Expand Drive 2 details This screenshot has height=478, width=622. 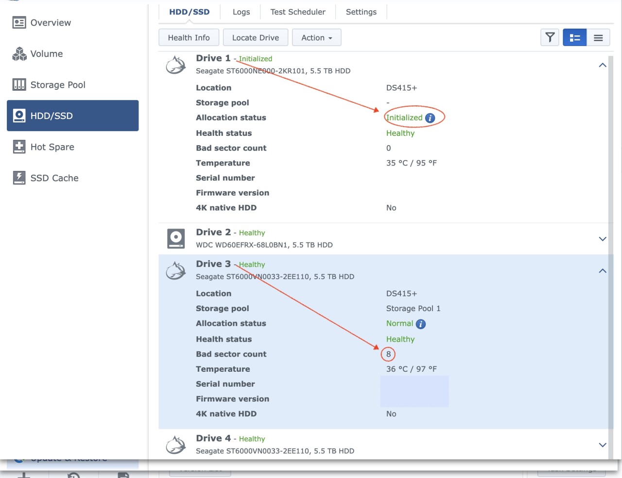point(603,239)
